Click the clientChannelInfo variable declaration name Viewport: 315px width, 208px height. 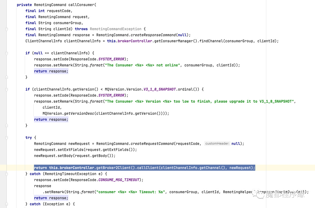pos(82,41)
